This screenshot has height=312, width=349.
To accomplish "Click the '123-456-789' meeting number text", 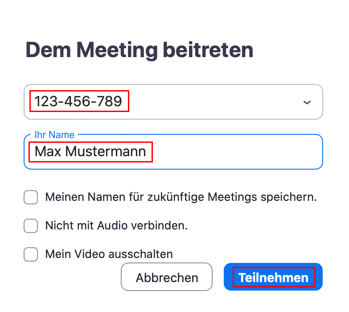I will click(x=78, y=102).
